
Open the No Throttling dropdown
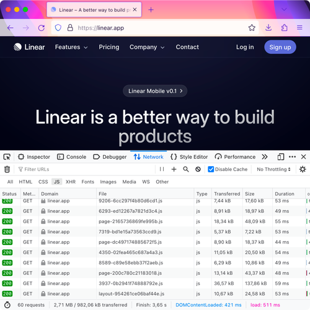coord(273,169)
